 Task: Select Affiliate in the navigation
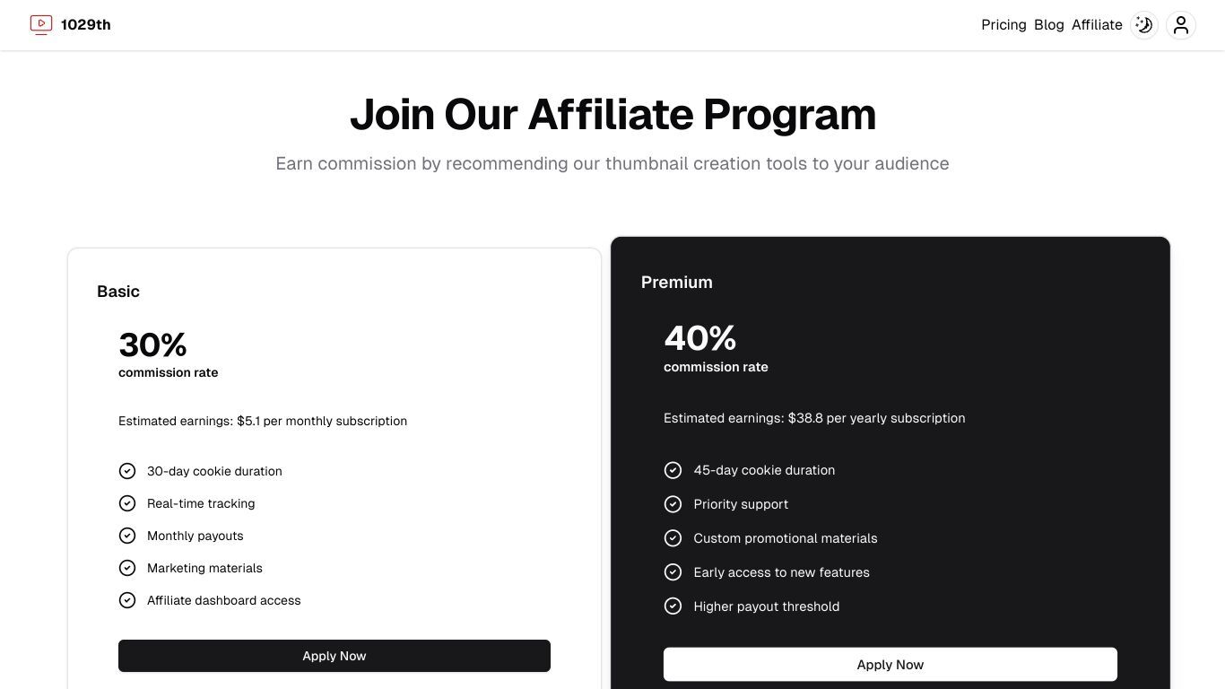(1097, 25)
